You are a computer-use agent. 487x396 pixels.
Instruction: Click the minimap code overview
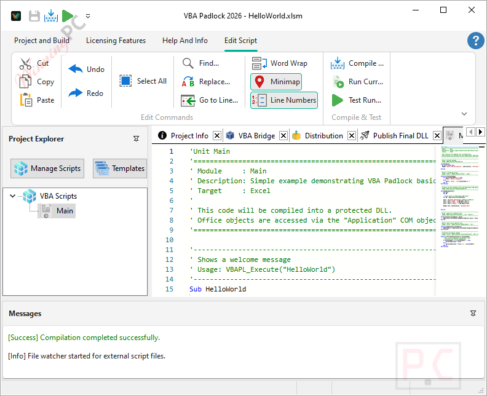coord(460,196)
